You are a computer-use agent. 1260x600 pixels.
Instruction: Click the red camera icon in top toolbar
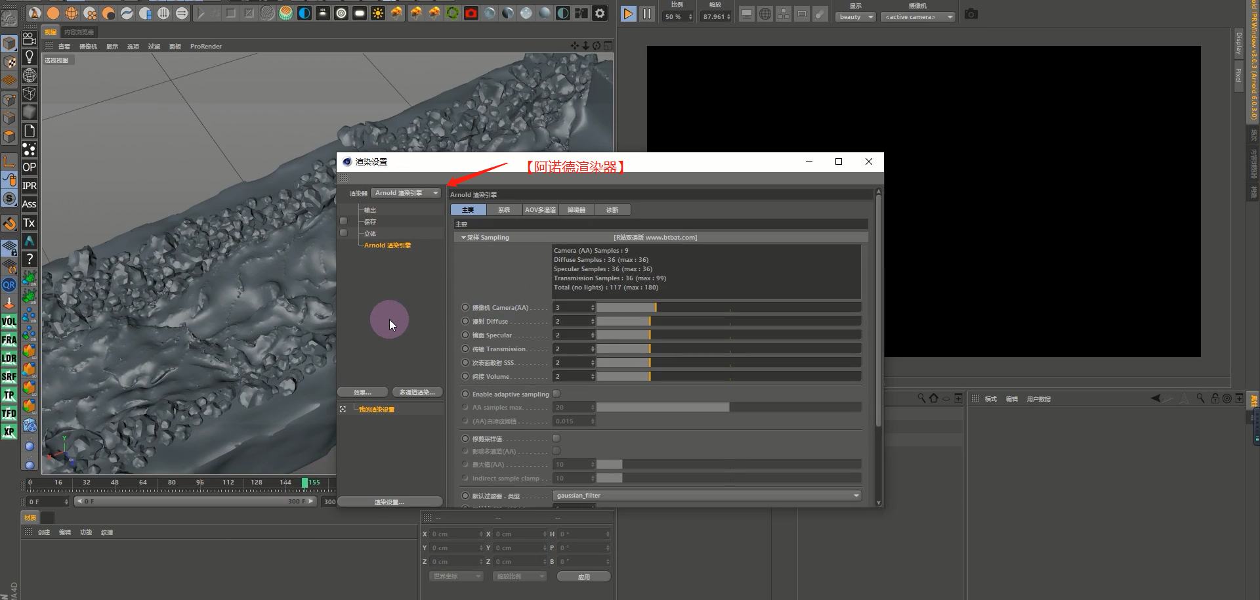(x=471, y=13)
